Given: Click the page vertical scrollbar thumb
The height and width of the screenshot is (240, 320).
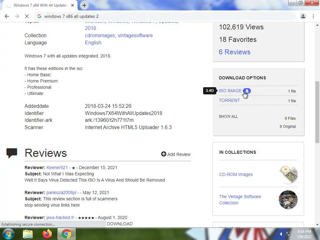Looking at the screenshot, I should 317,112.
